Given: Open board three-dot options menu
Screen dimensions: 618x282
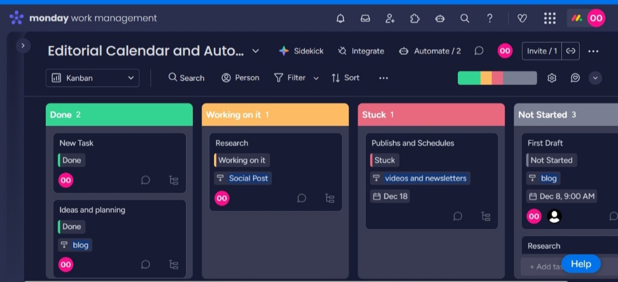Looking at the screenshot, I should coord(593,51).
